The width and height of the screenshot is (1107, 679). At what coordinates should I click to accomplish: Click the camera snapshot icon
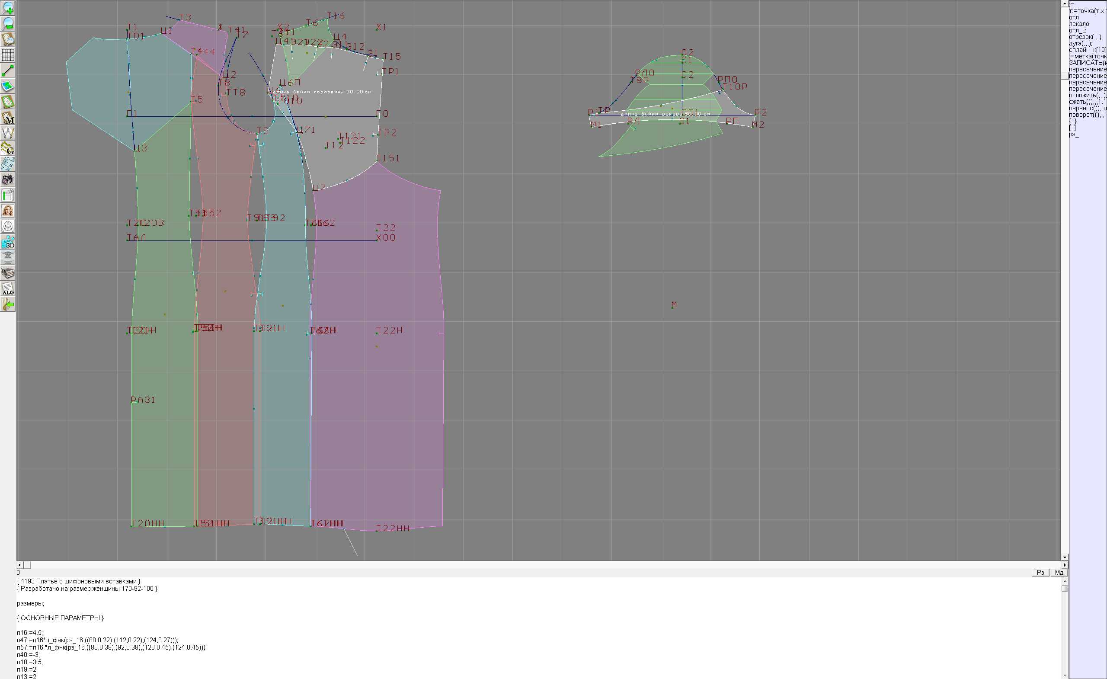click(x=8, y=180)
